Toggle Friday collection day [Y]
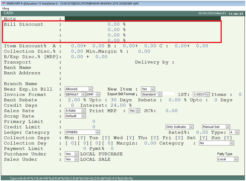This screenshot has height=181, width=246. click(181, 138)
